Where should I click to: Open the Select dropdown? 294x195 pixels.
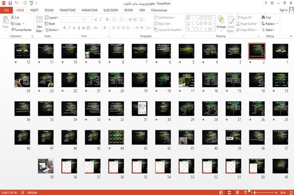tap(268, 30)
